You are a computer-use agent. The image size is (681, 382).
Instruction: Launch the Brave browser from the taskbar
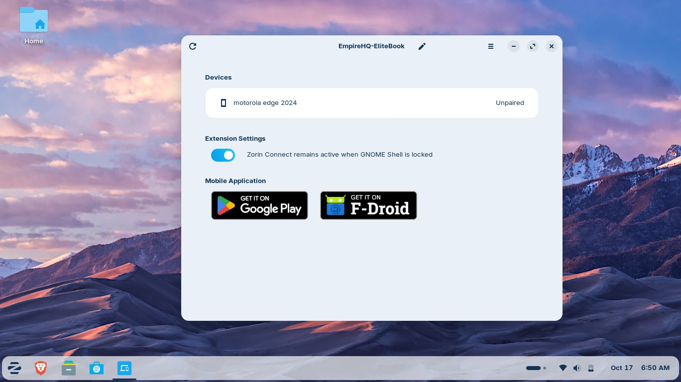point(40,368)
